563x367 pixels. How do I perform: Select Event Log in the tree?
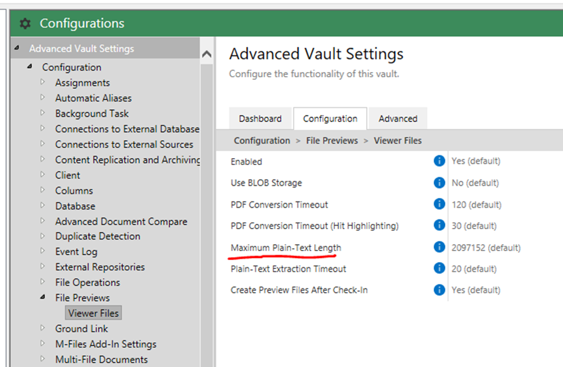(x=76, y=252)
